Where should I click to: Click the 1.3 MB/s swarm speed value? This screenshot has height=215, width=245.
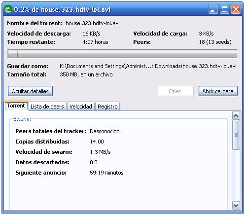tap(100, 152)
